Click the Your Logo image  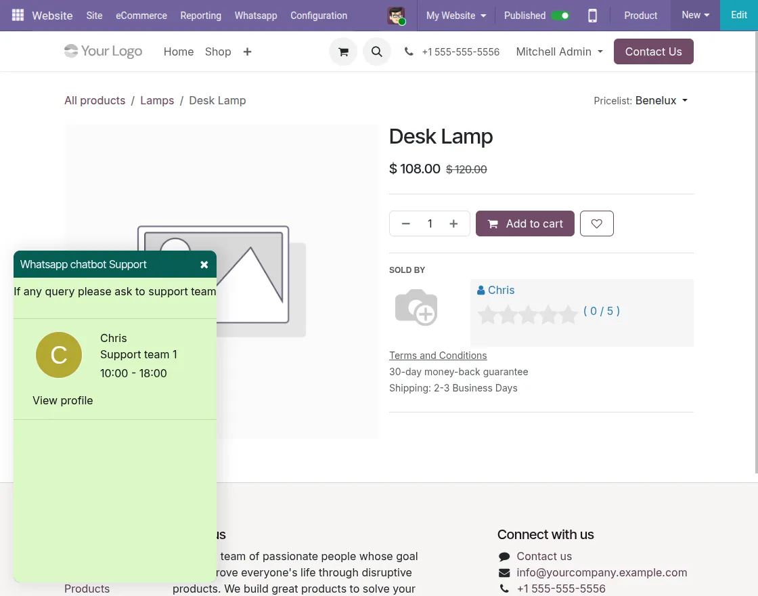104,51
